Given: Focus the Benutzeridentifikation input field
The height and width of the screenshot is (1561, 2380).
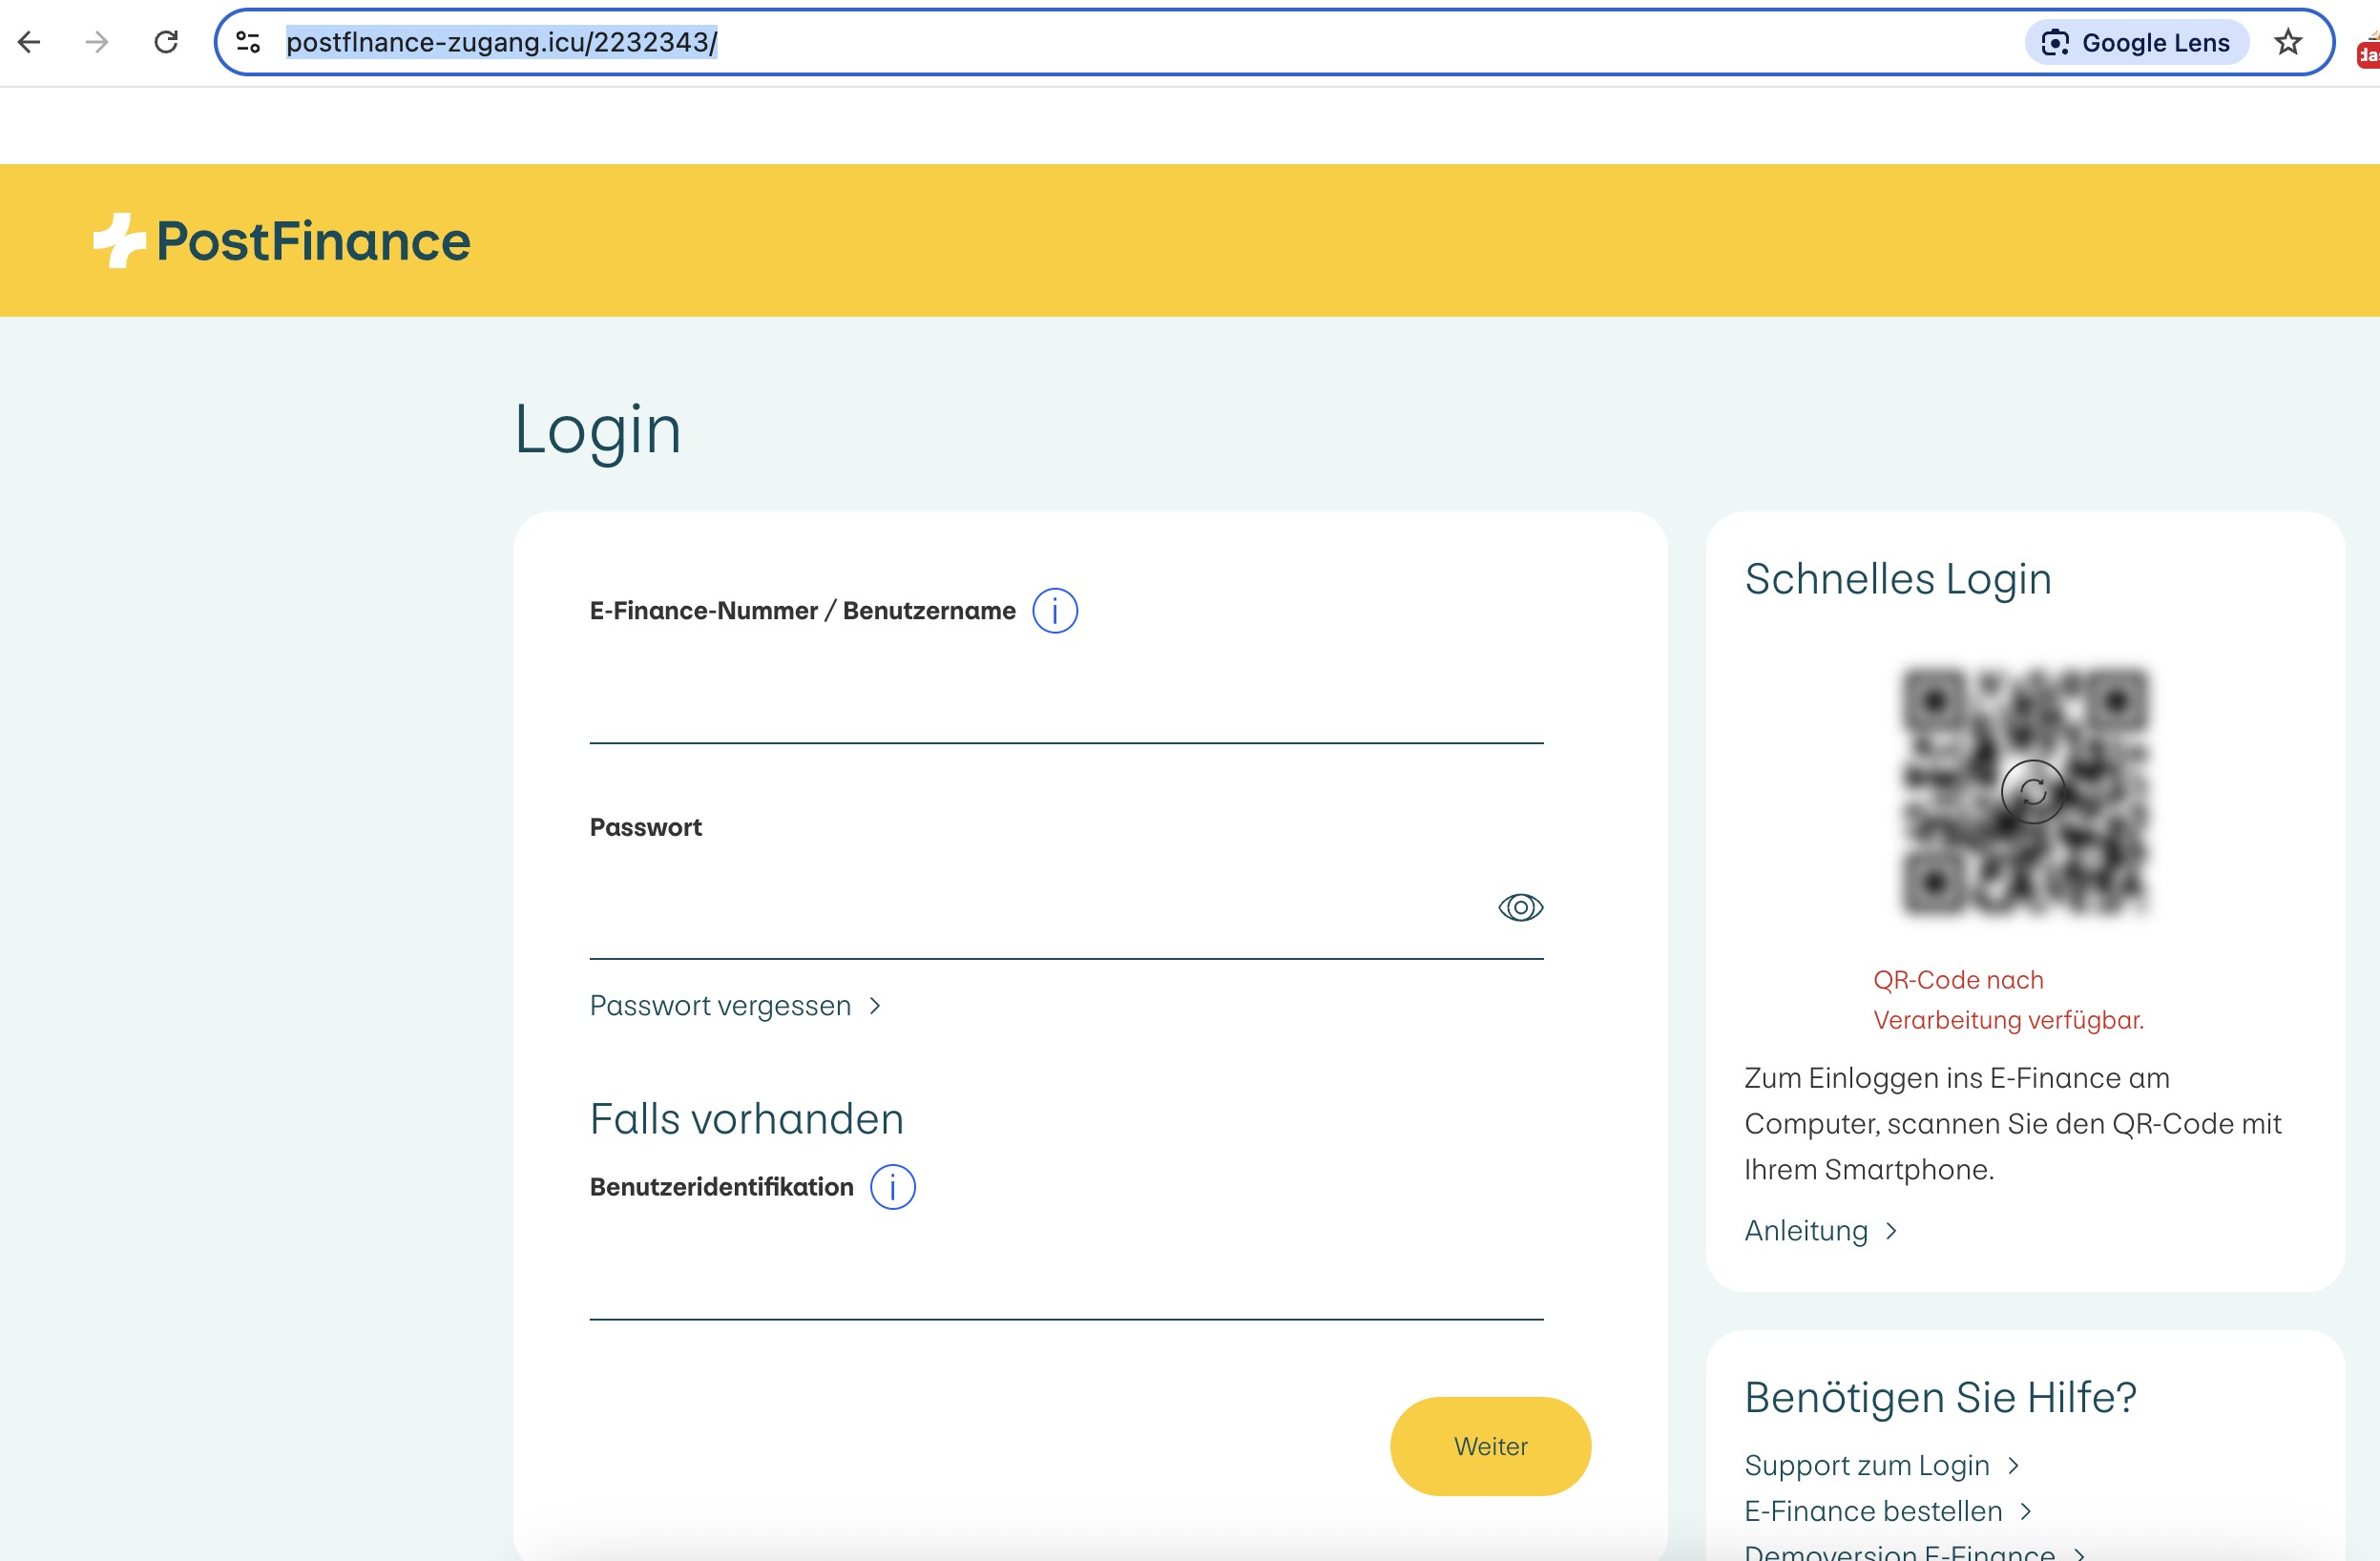Looking at the screenshot, I should pos(1066,1278).
